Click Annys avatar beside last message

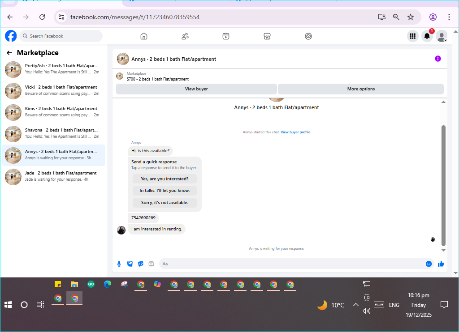(x=121, y=230)
